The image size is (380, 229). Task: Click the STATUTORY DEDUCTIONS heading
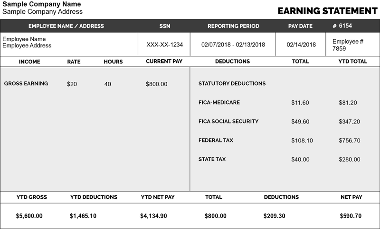tap(232, 84)
